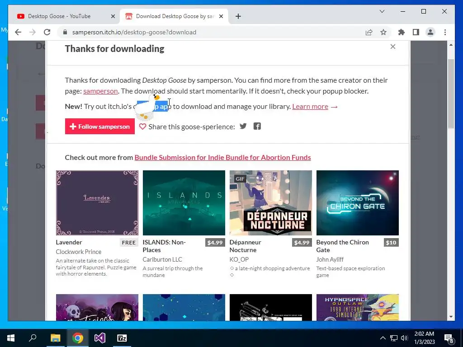
Task: Click the address bar URL field
Action: pyautogui.click(x=213, y=32)
